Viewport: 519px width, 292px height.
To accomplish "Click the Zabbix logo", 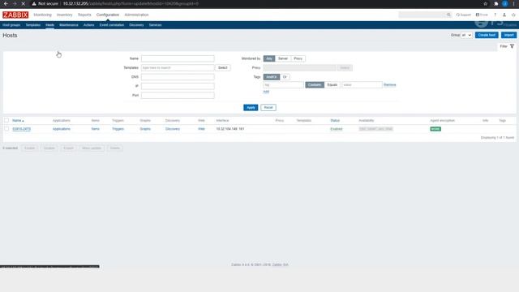I will pyautogui.click(x=15, y=15).
